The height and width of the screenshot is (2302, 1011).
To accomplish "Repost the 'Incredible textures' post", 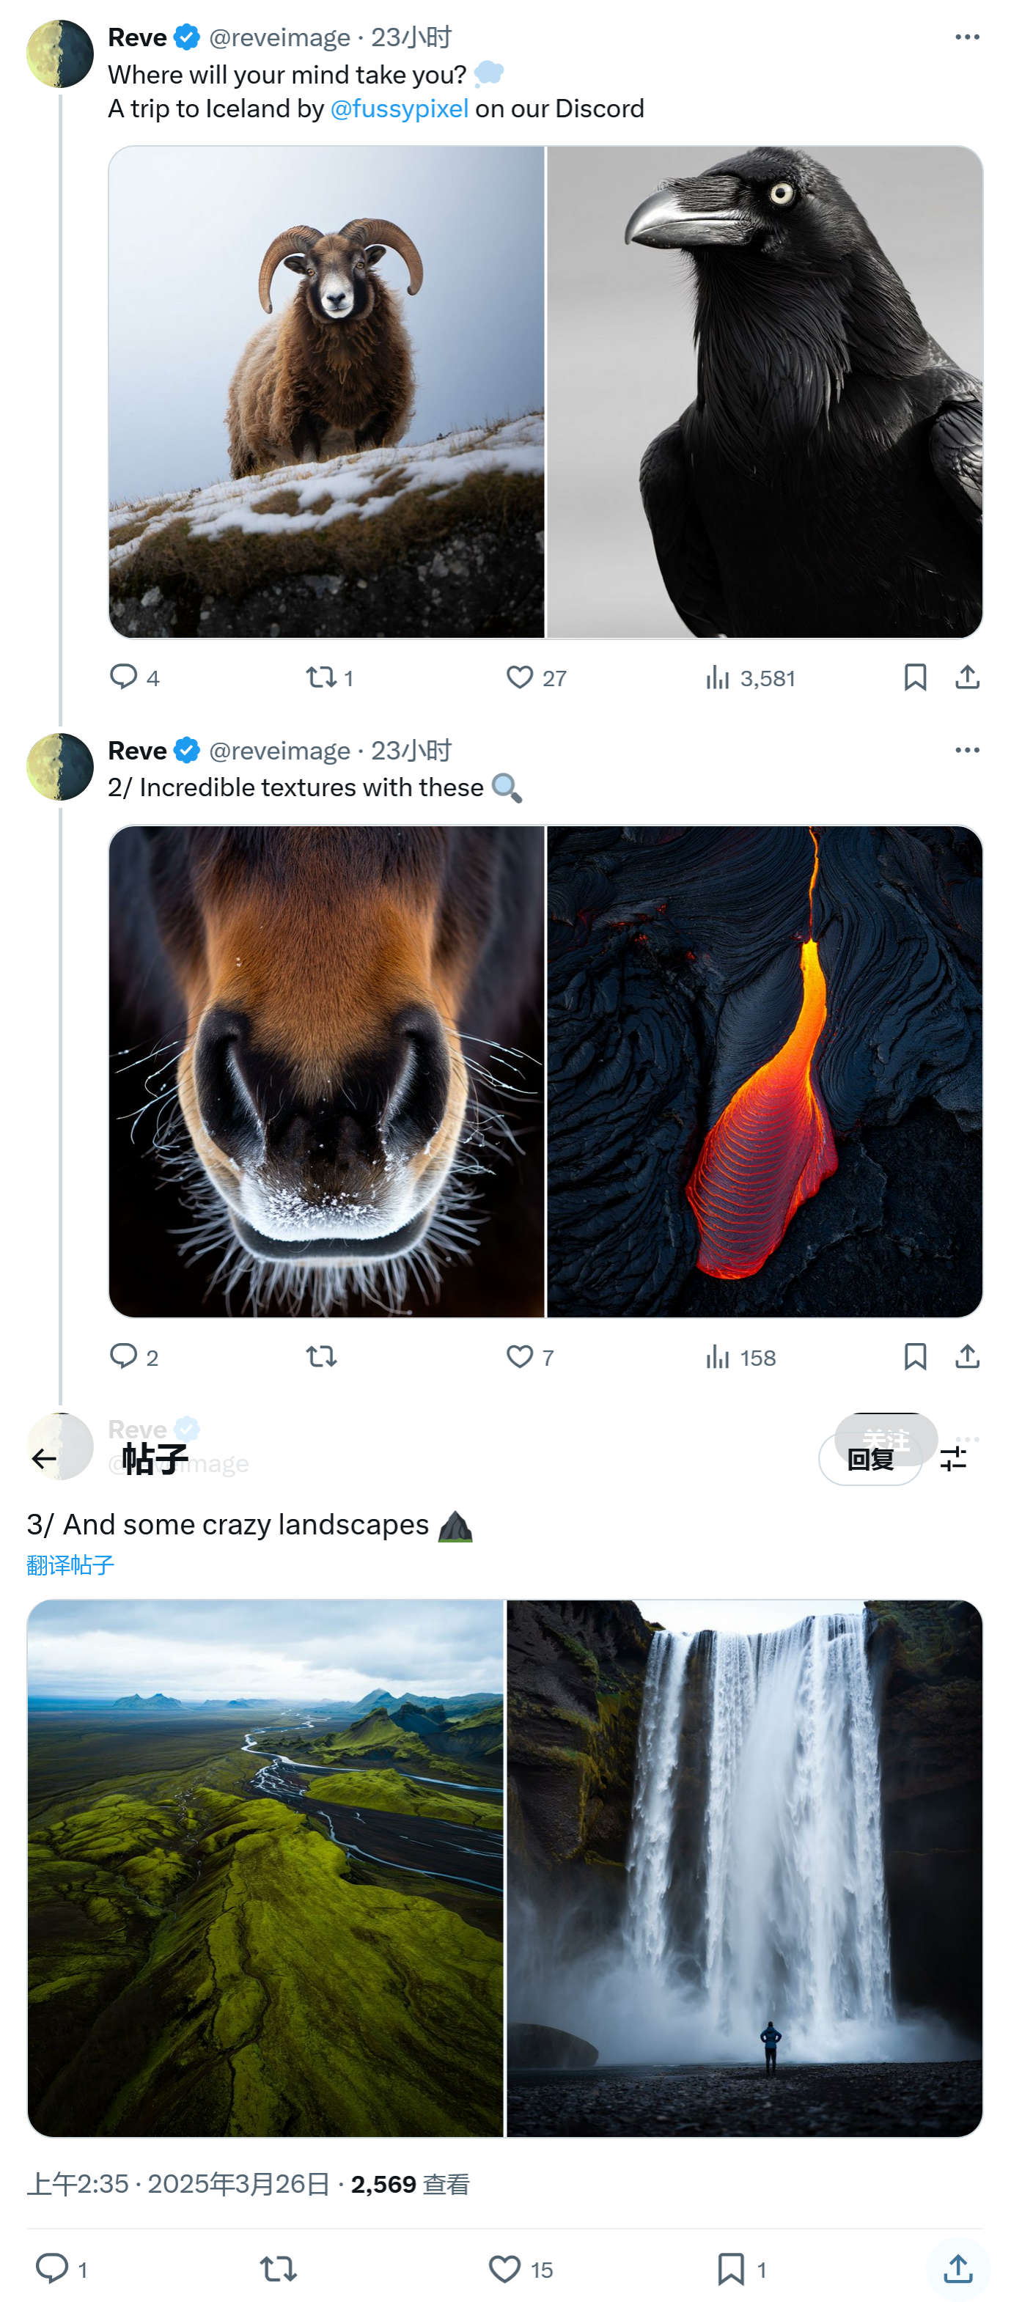I will click(321, 1356).
